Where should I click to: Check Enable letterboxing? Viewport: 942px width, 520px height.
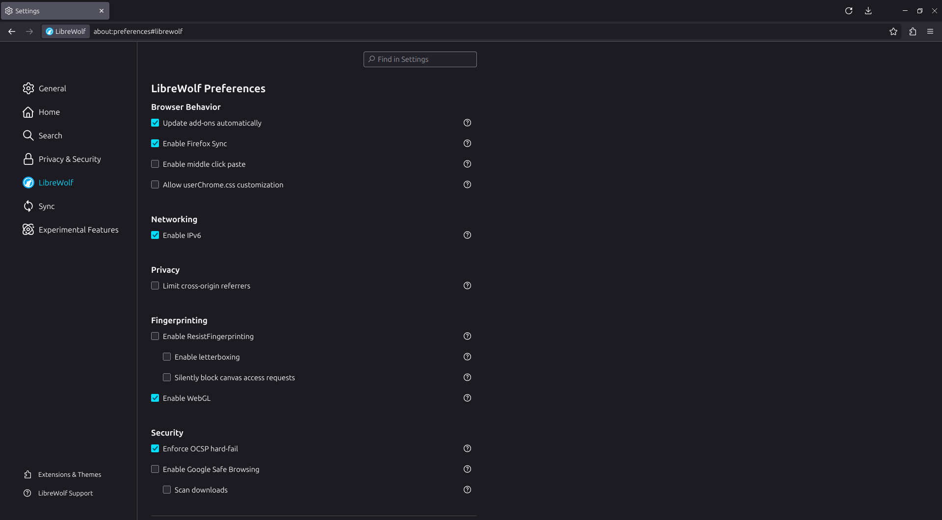point(167,357)
